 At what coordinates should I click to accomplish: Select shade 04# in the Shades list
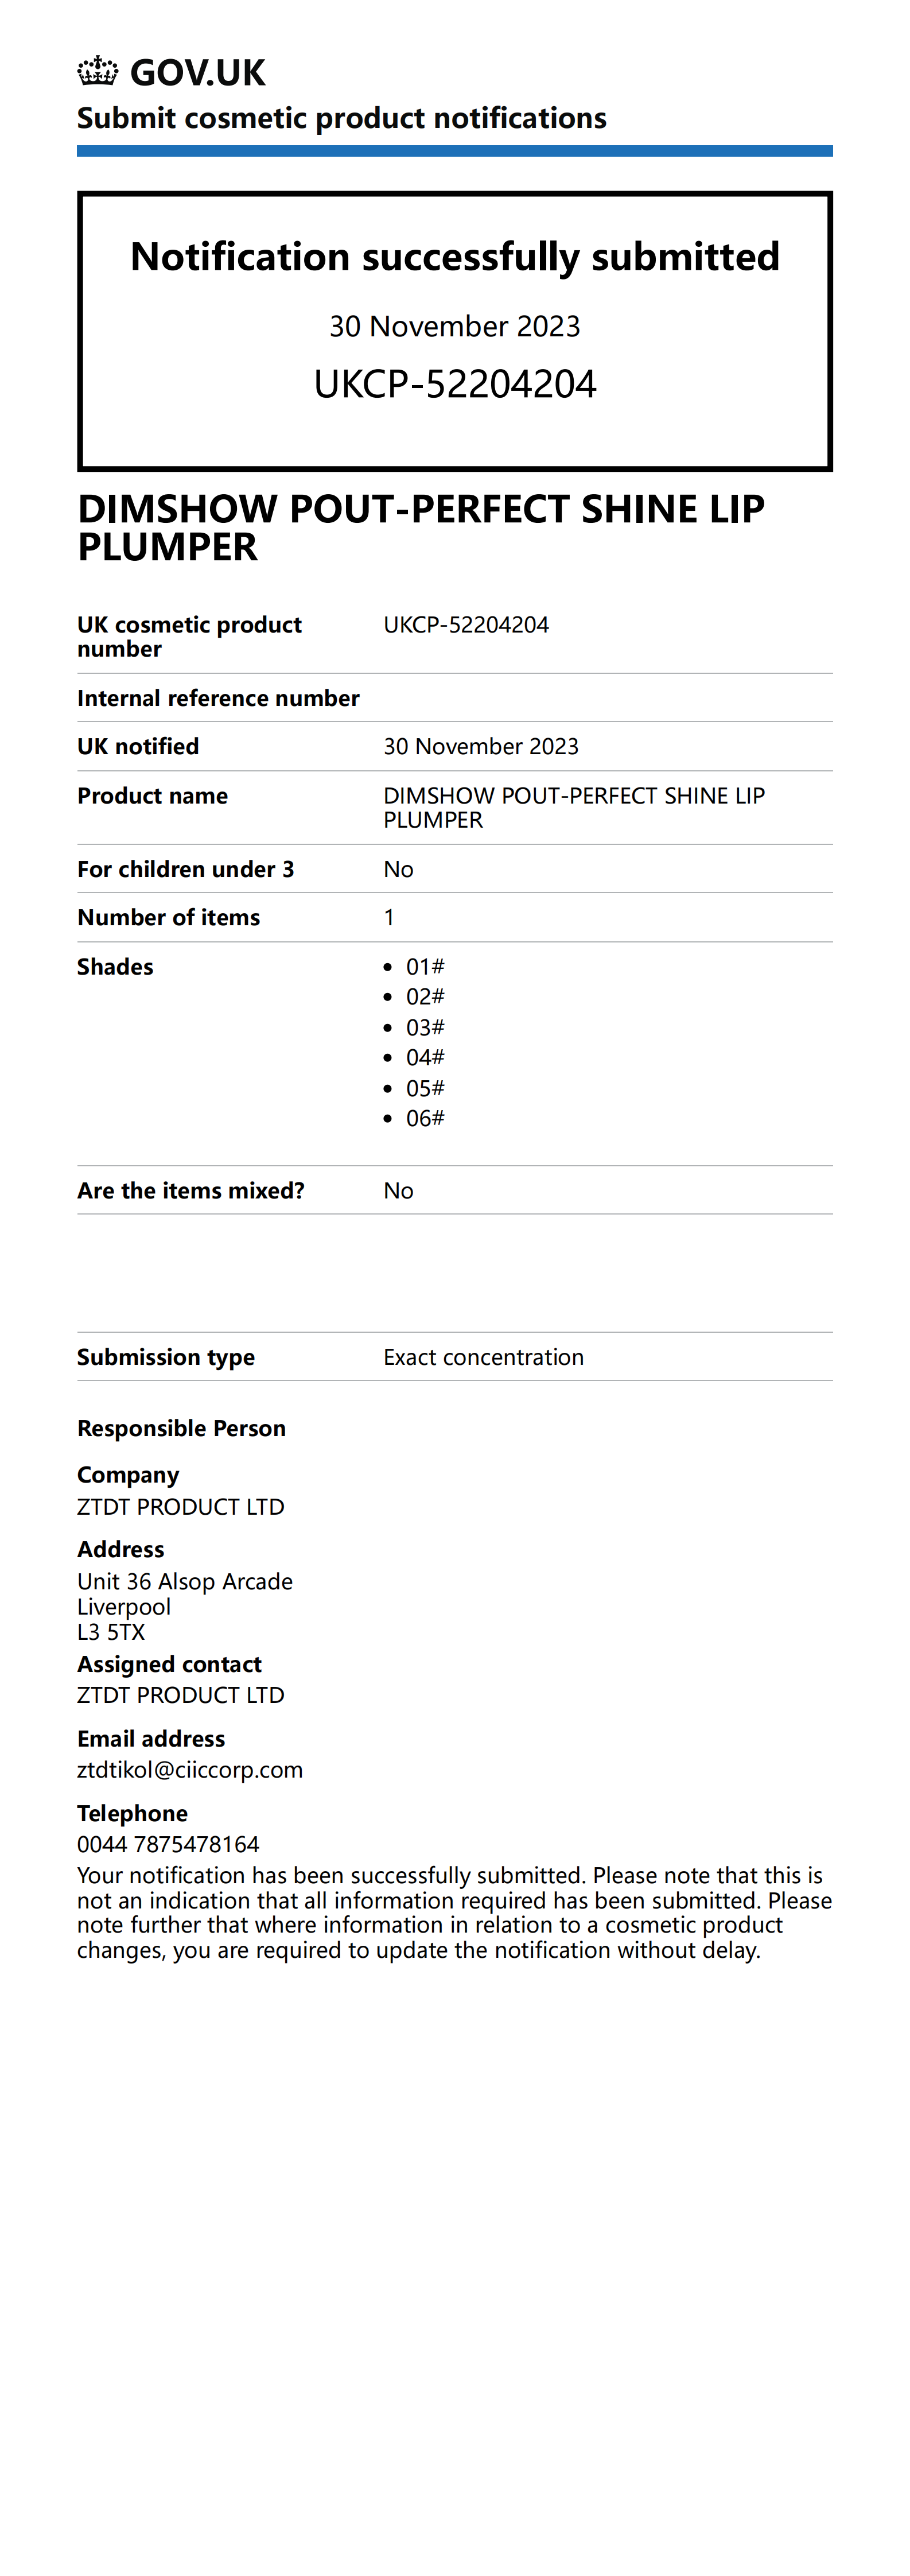425,1058
